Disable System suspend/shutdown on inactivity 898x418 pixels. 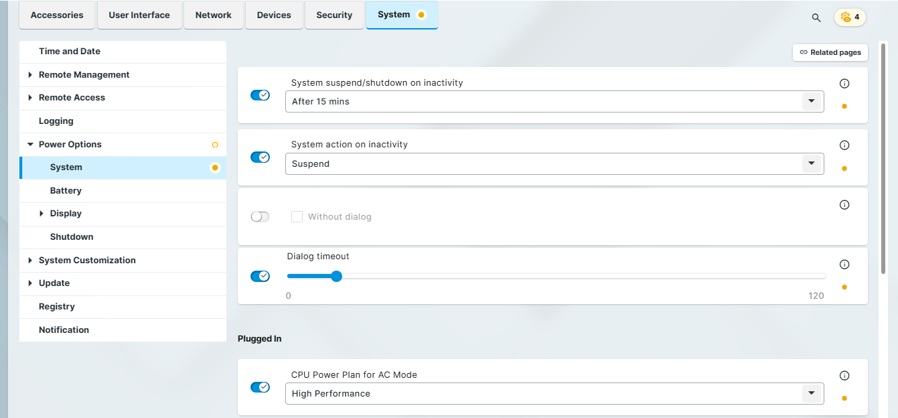coord(260,94)
